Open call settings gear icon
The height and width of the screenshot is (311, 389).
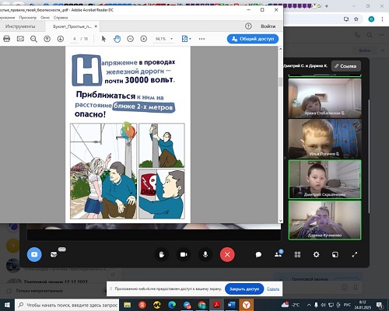(x=316, y=255)
